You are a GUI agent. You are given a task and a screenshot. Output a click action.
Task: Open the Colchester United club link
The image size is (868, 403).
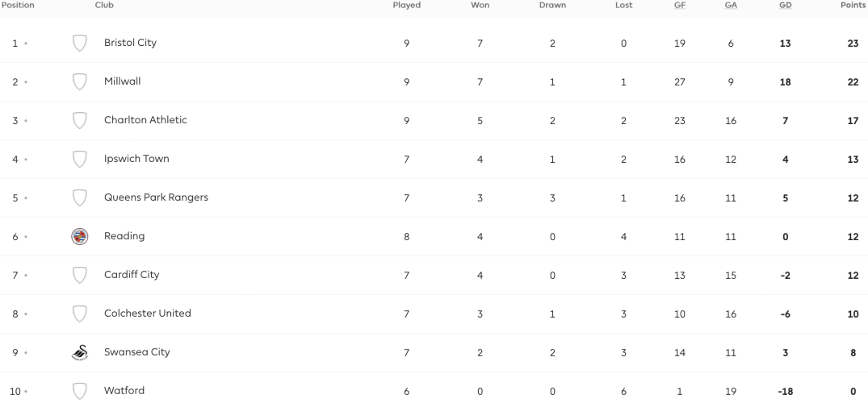tap(147, 314)
